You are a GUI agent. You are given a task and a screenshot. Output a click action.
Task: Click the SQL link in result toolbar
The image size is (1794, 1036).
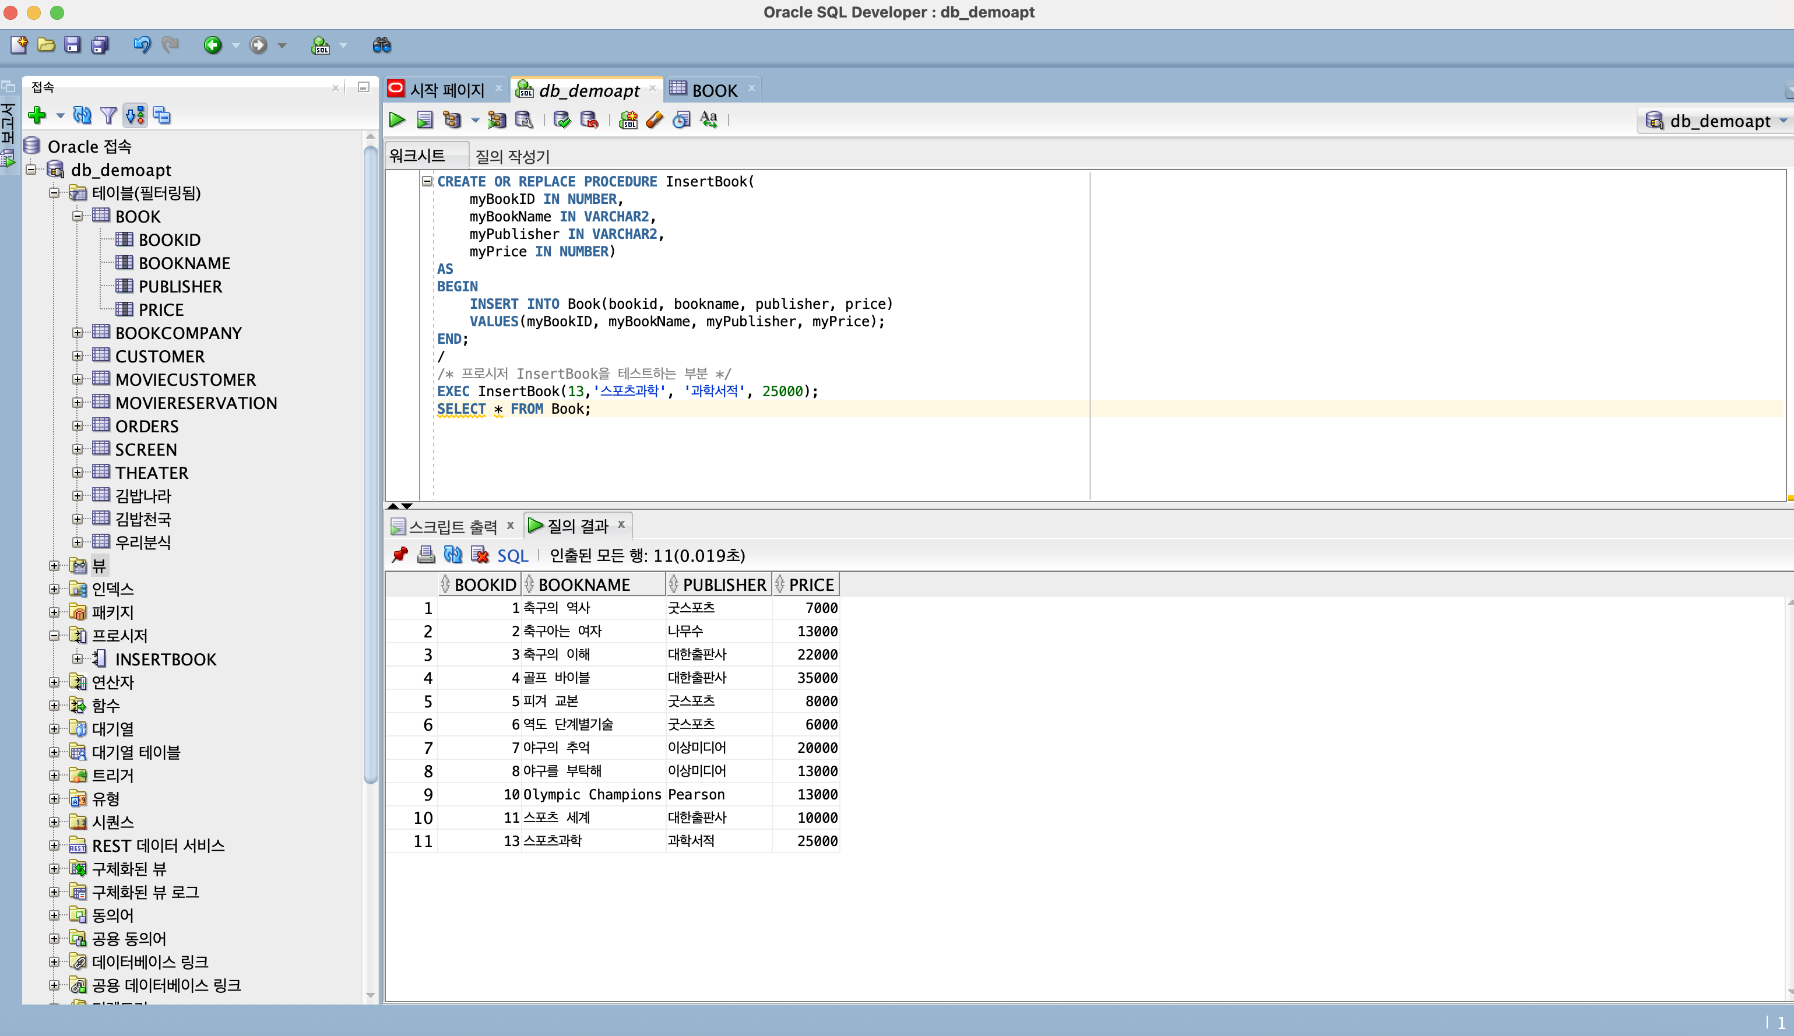512,556
